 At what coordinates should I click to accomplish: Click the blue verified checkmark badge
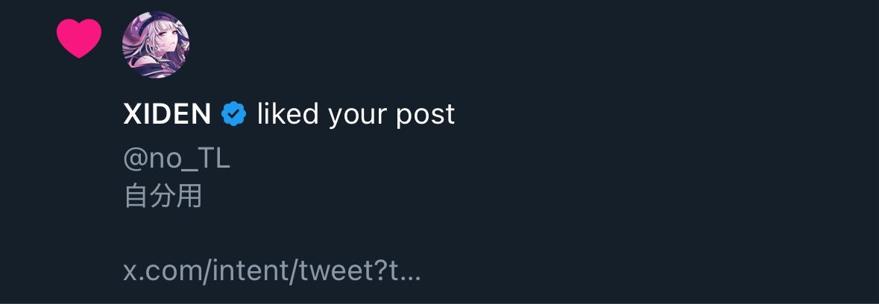(234, 114)
